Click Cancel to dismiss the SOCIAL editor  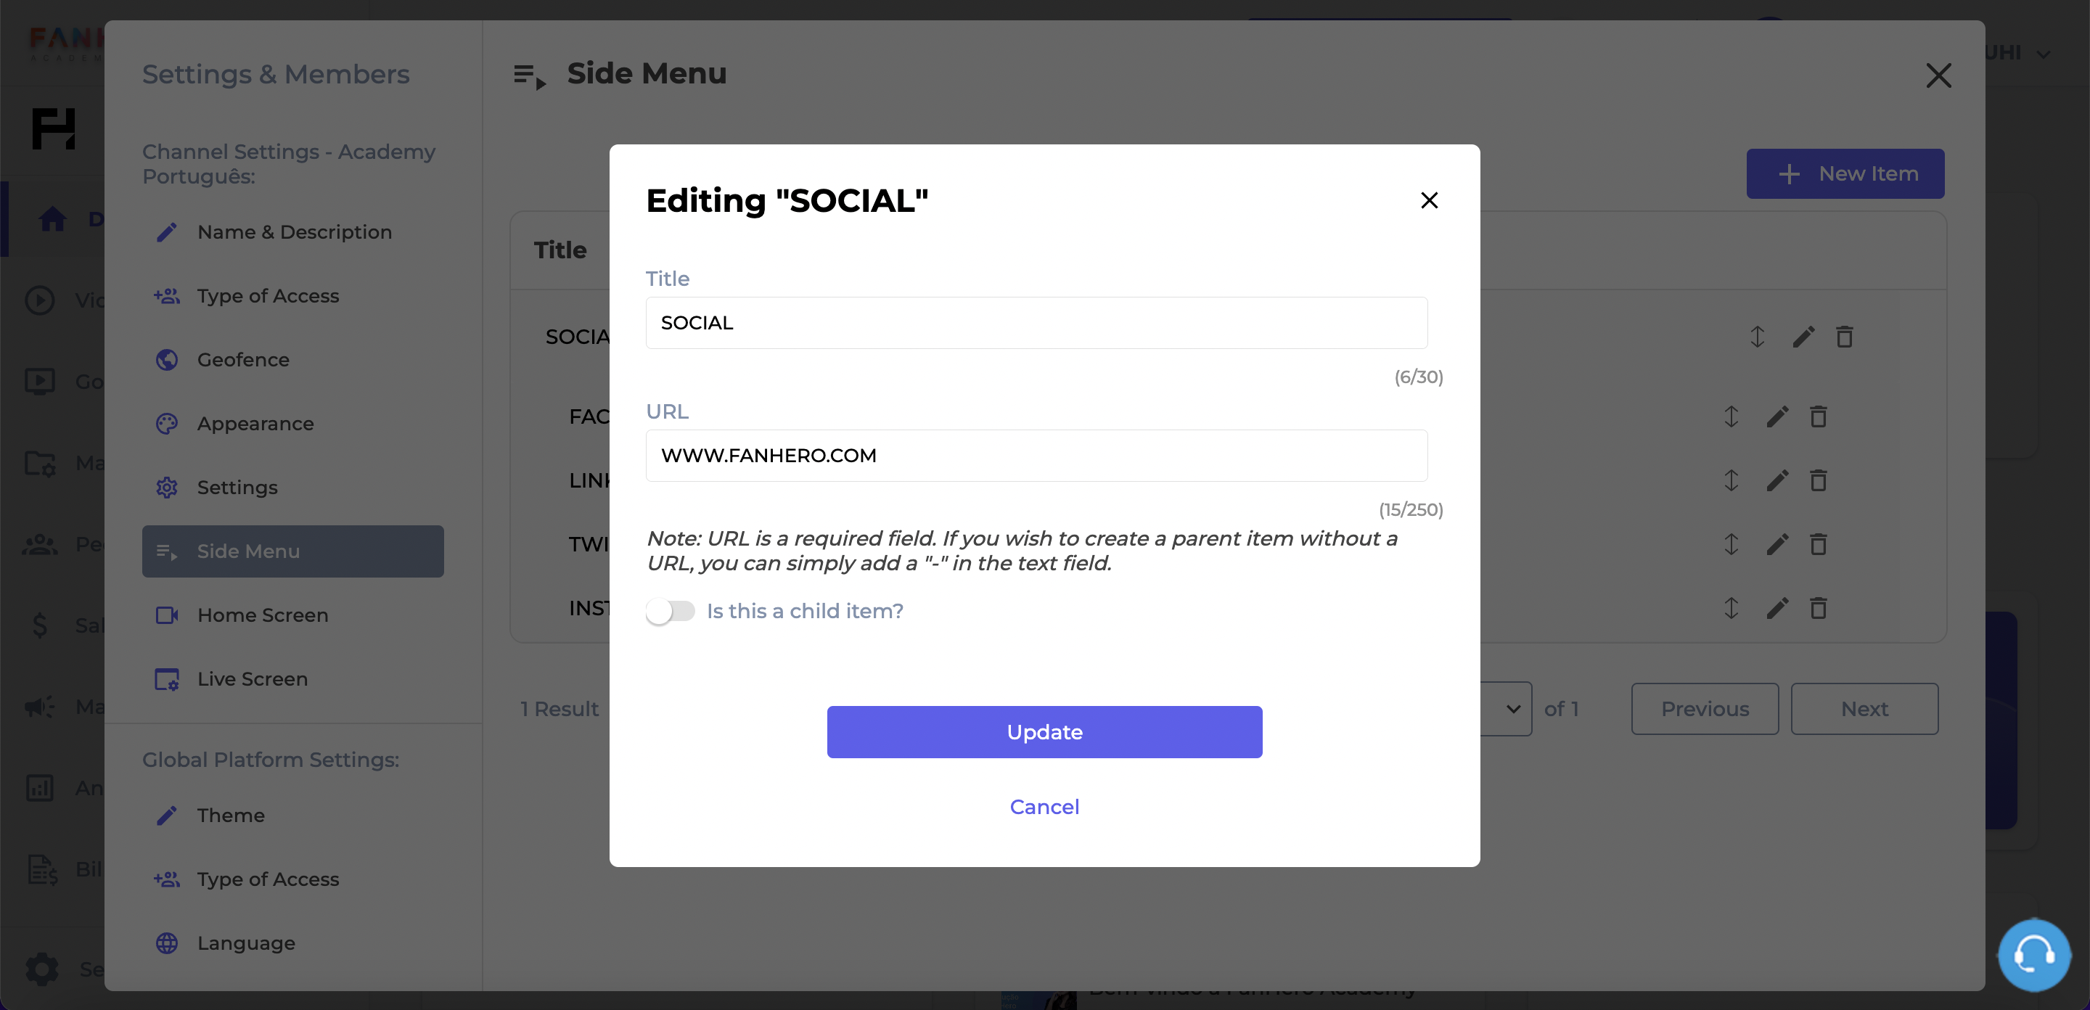(x=1044, y=806)
